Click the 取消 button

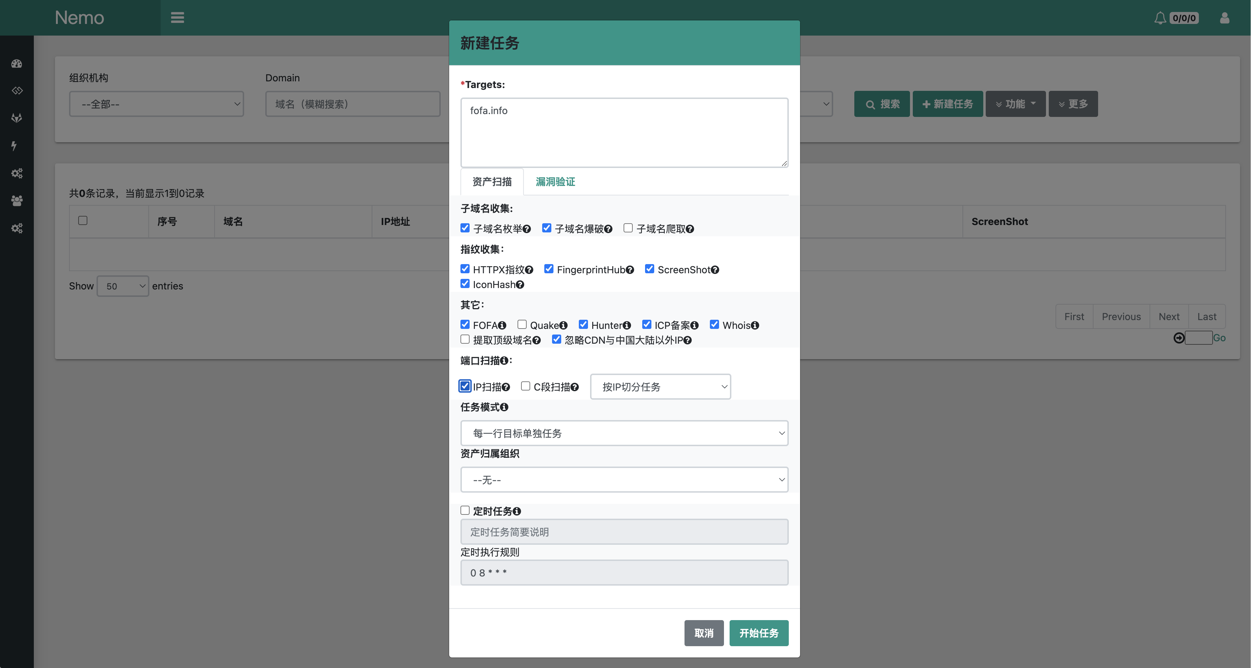[704, 633]
